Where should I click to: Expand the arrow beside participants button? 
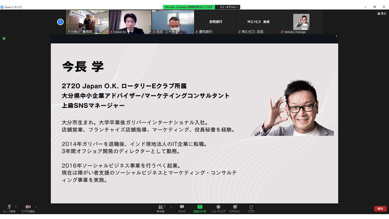[x=171, y=206]
